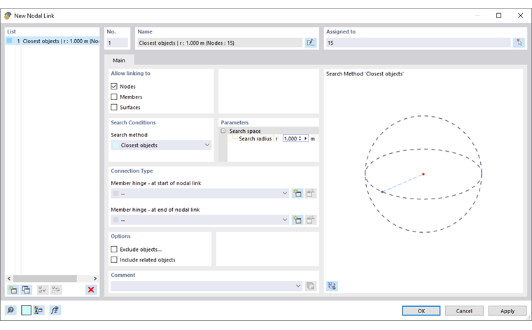Create a new nodal link in the List toolbar
Image resolution: width=532 pixels, height=330 pixels.
13,289
